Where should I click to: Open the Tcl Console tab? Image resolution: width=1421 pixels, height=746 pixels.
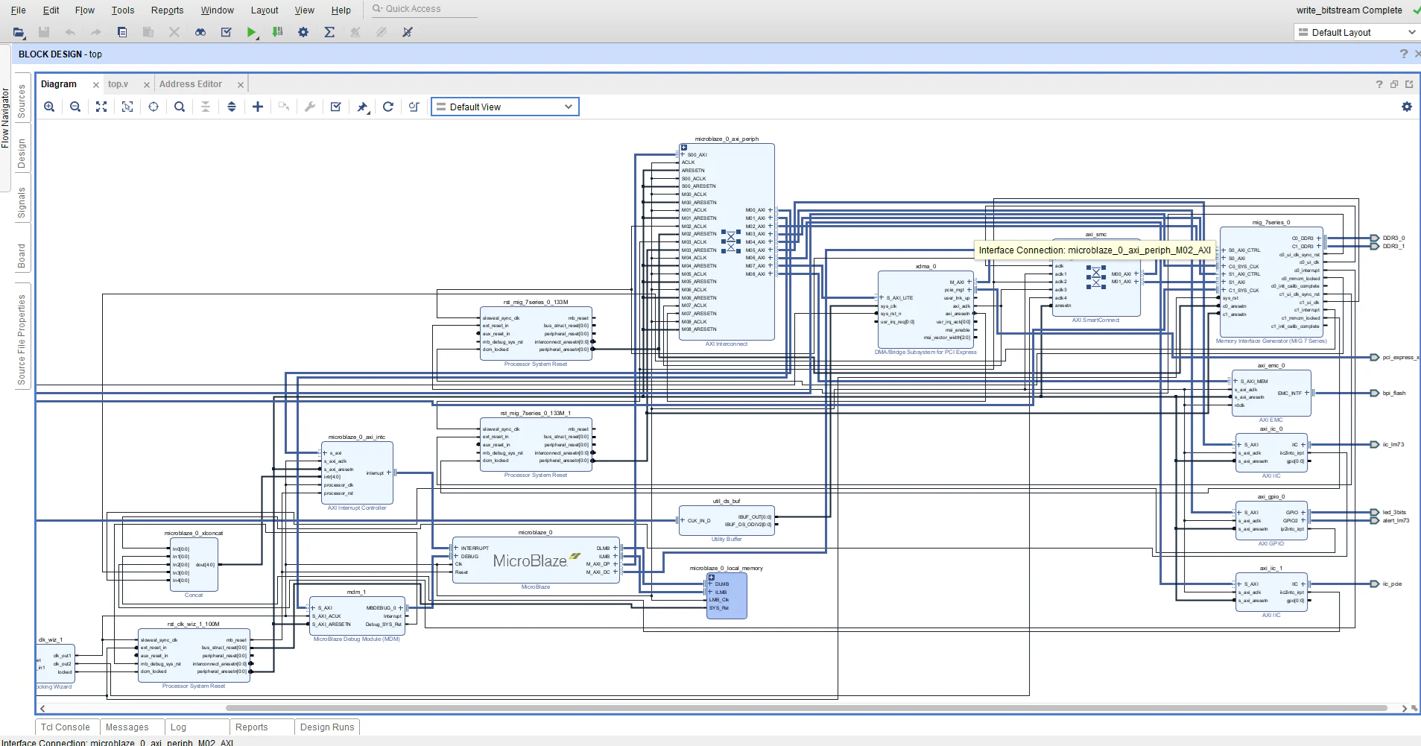pyautogui.click(x=66, y=727)
